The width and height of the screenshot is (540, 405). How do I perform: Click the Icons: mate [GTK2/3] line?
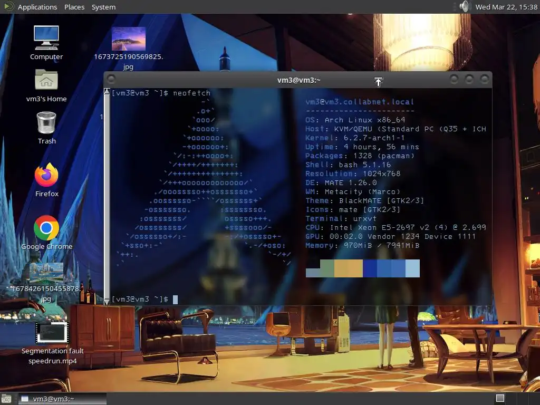coord(353,209)
